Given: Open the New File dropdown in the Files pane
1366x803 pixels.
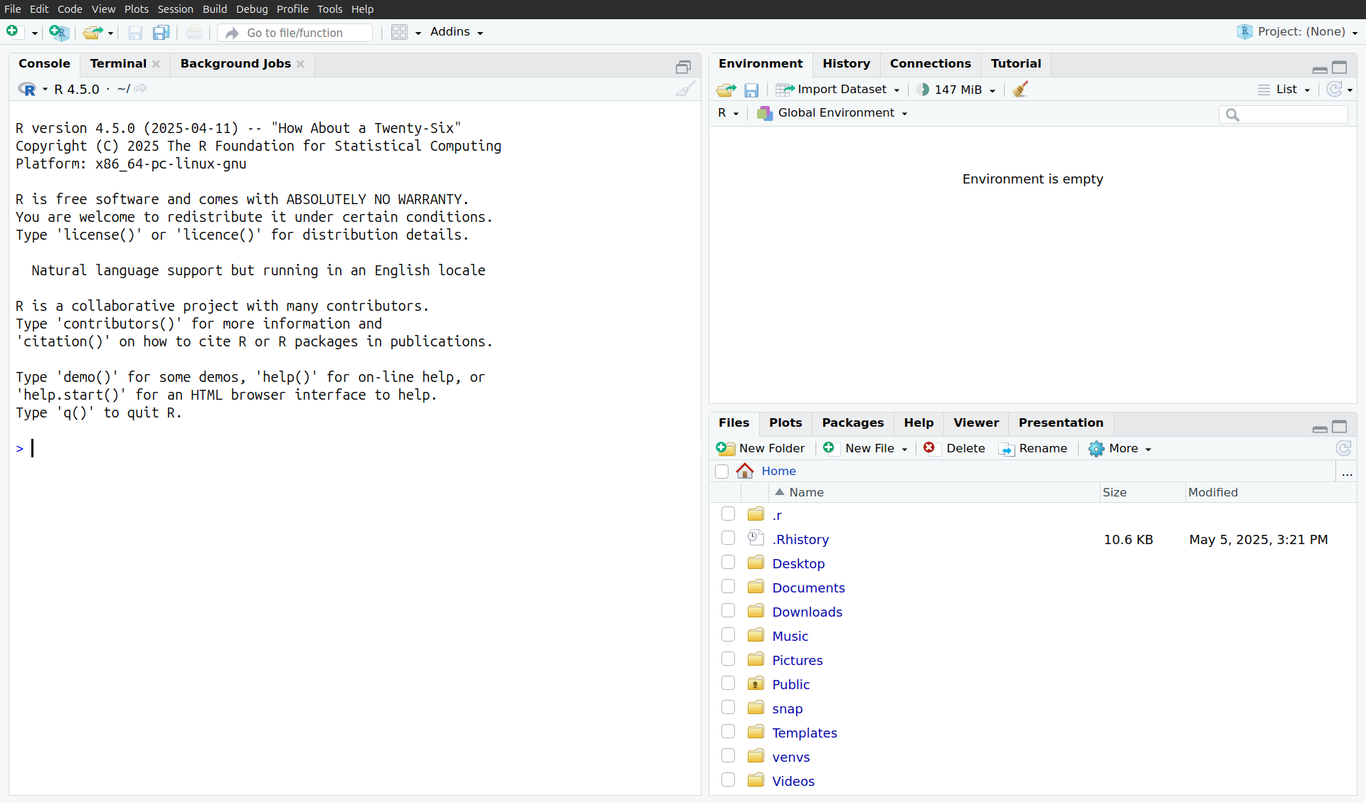Looking at the screenshot, I should [865, 448].
